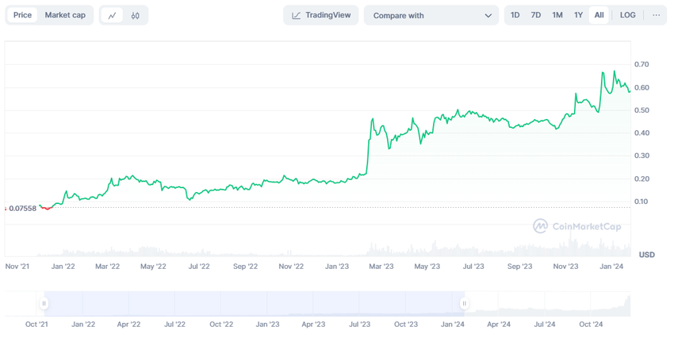Switch to candlestick chart view
The image size is (674, 338).
tap(136, 15)
